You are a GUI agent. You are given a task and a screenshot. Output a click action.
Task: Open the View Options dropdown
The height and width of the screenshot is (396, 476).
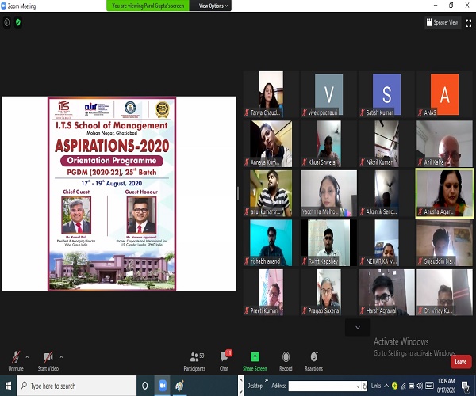click(x=213, y=6)
